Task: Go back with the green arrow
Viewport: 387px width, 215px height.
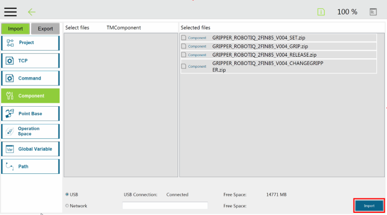Action: 32,12
